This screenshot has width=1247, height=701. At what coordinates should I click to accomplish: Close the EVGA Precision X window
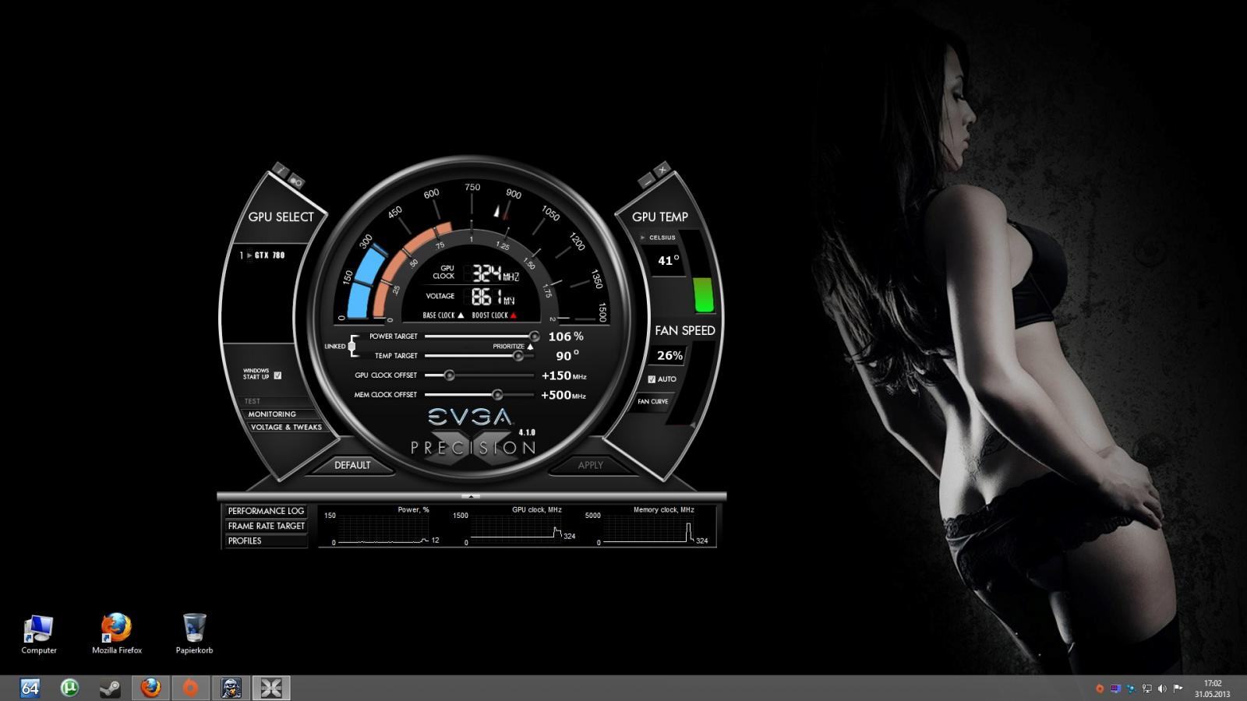662,169
